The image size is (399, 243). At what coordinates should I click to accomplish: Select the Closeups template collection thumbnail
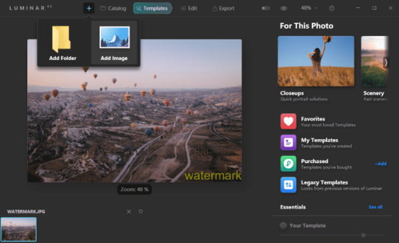pyautogui.click(x=316, y=61)
